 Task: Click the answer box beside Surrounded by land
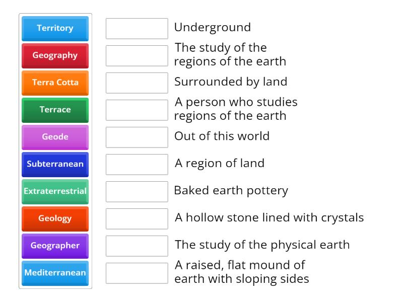coord(137,83)
